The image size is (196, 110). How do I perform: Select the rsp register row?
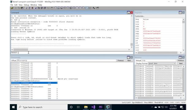coord(159,31)
